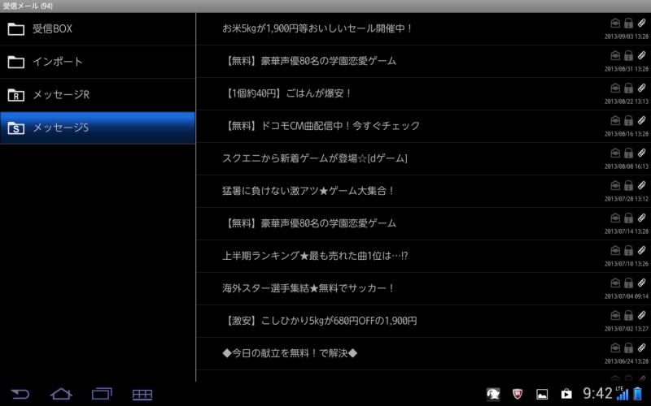Select the メッセージS folder
The image size is (651, 406).
pos(98,127)
